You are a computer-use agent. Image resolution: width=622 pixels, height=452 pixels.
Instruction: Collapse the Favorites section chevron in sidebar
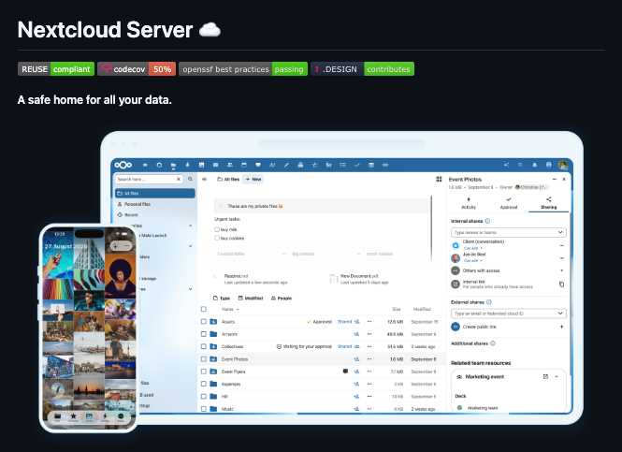point(190,226)
